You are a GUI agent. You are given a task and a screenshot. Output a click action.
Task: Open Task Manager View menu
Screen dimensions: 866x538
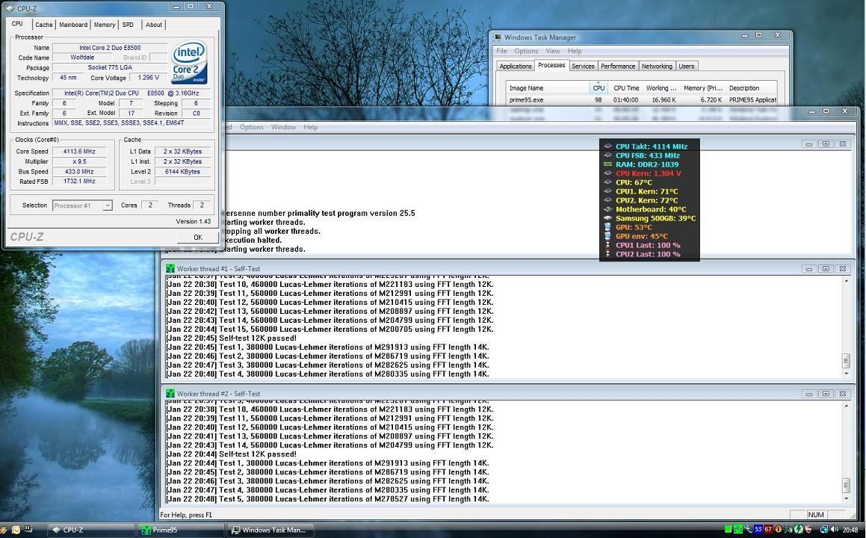pos(552,51)
